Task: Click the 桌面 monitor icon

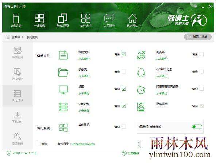Action: [63, 90]
